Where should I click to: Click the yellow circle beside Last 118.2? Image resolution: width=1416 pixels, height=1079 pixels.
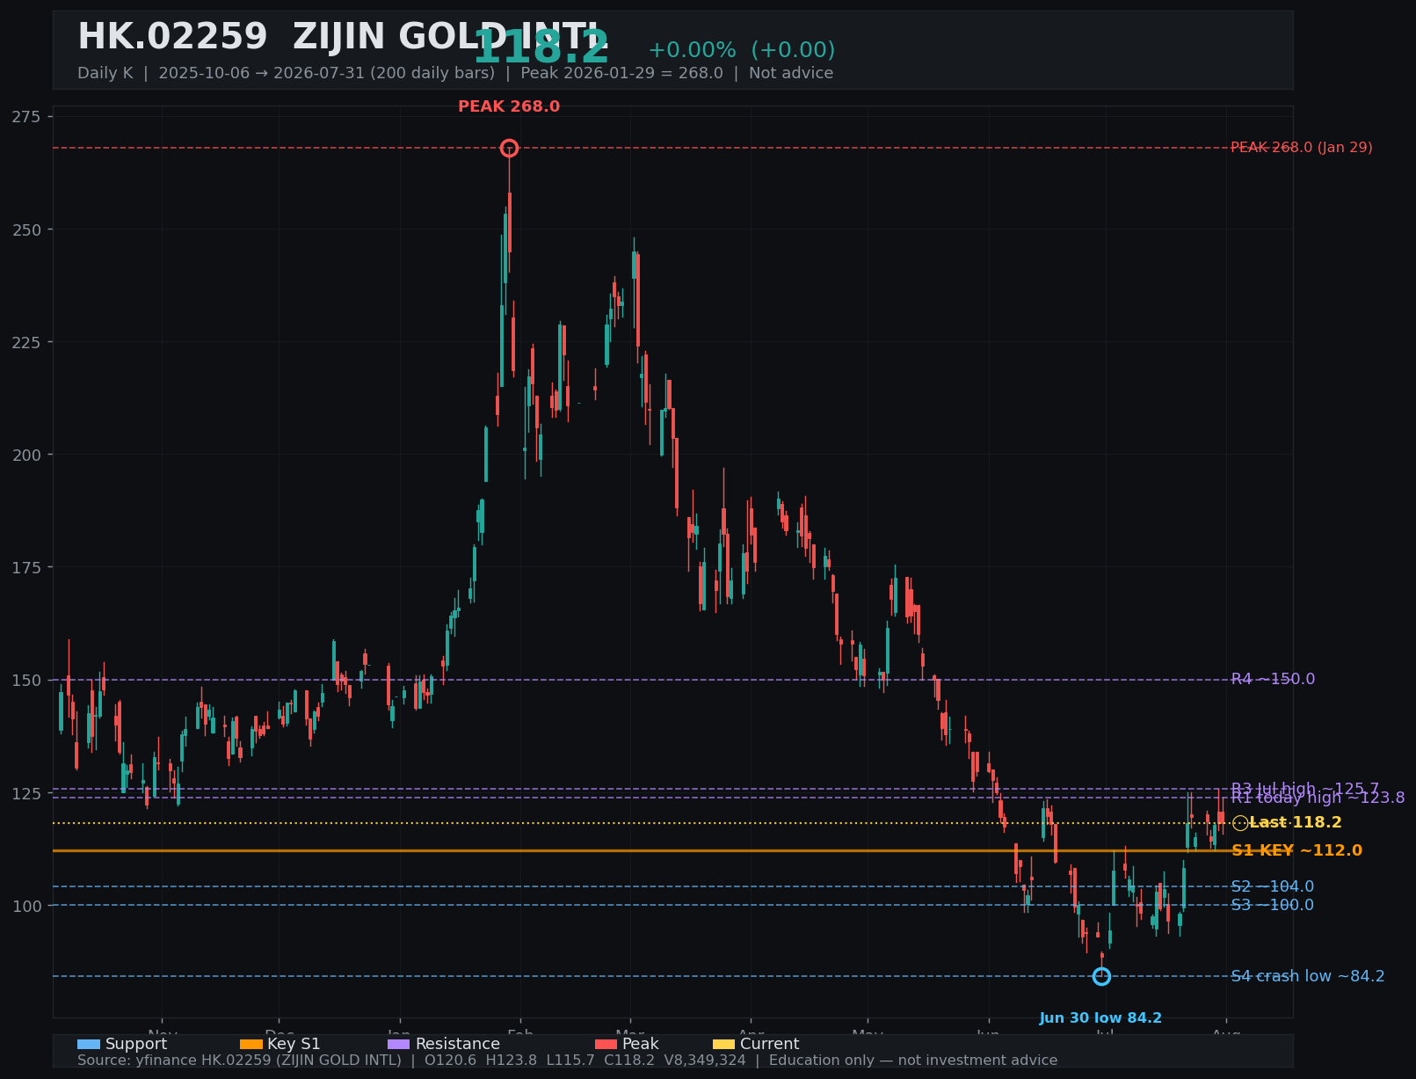(x=1240, y=823)
